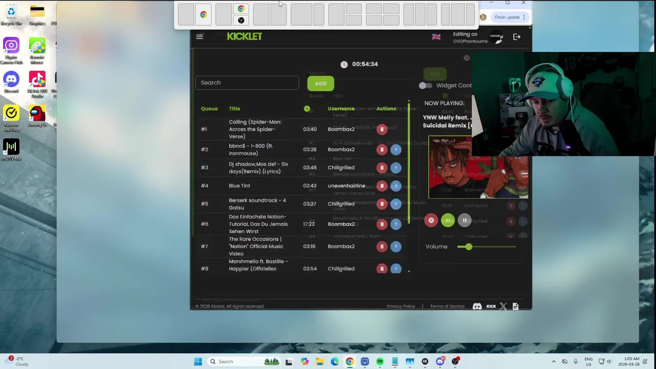Viewport: 656px width, 369px height.
Task: Toggle the Widget Control switch
Action: (x=425, y=86)
